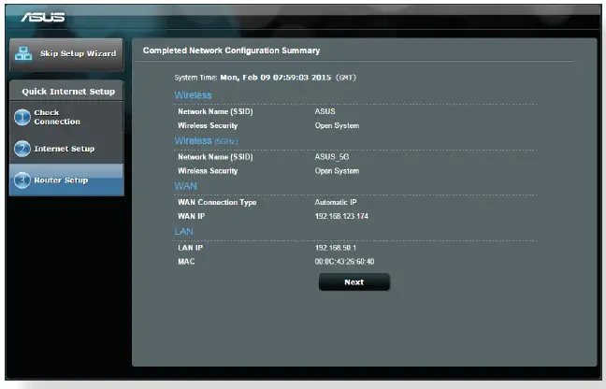
Task: Open the Router Setup step
Action: [66, 180]
